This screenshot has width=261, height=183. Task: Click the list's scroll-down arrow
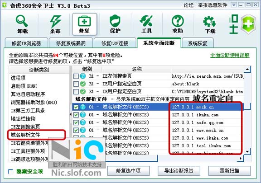(247, 152)
